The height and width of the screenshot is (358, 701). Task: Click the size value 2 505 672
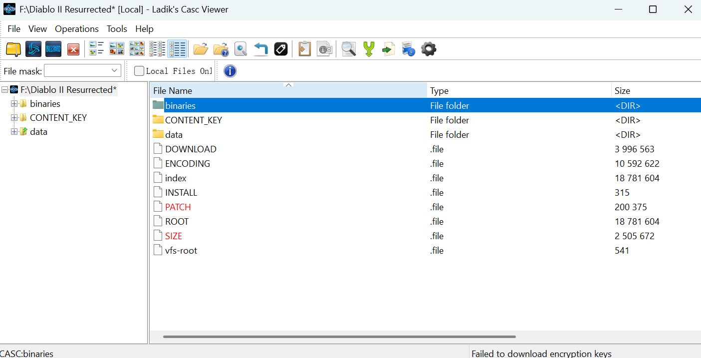635,236
